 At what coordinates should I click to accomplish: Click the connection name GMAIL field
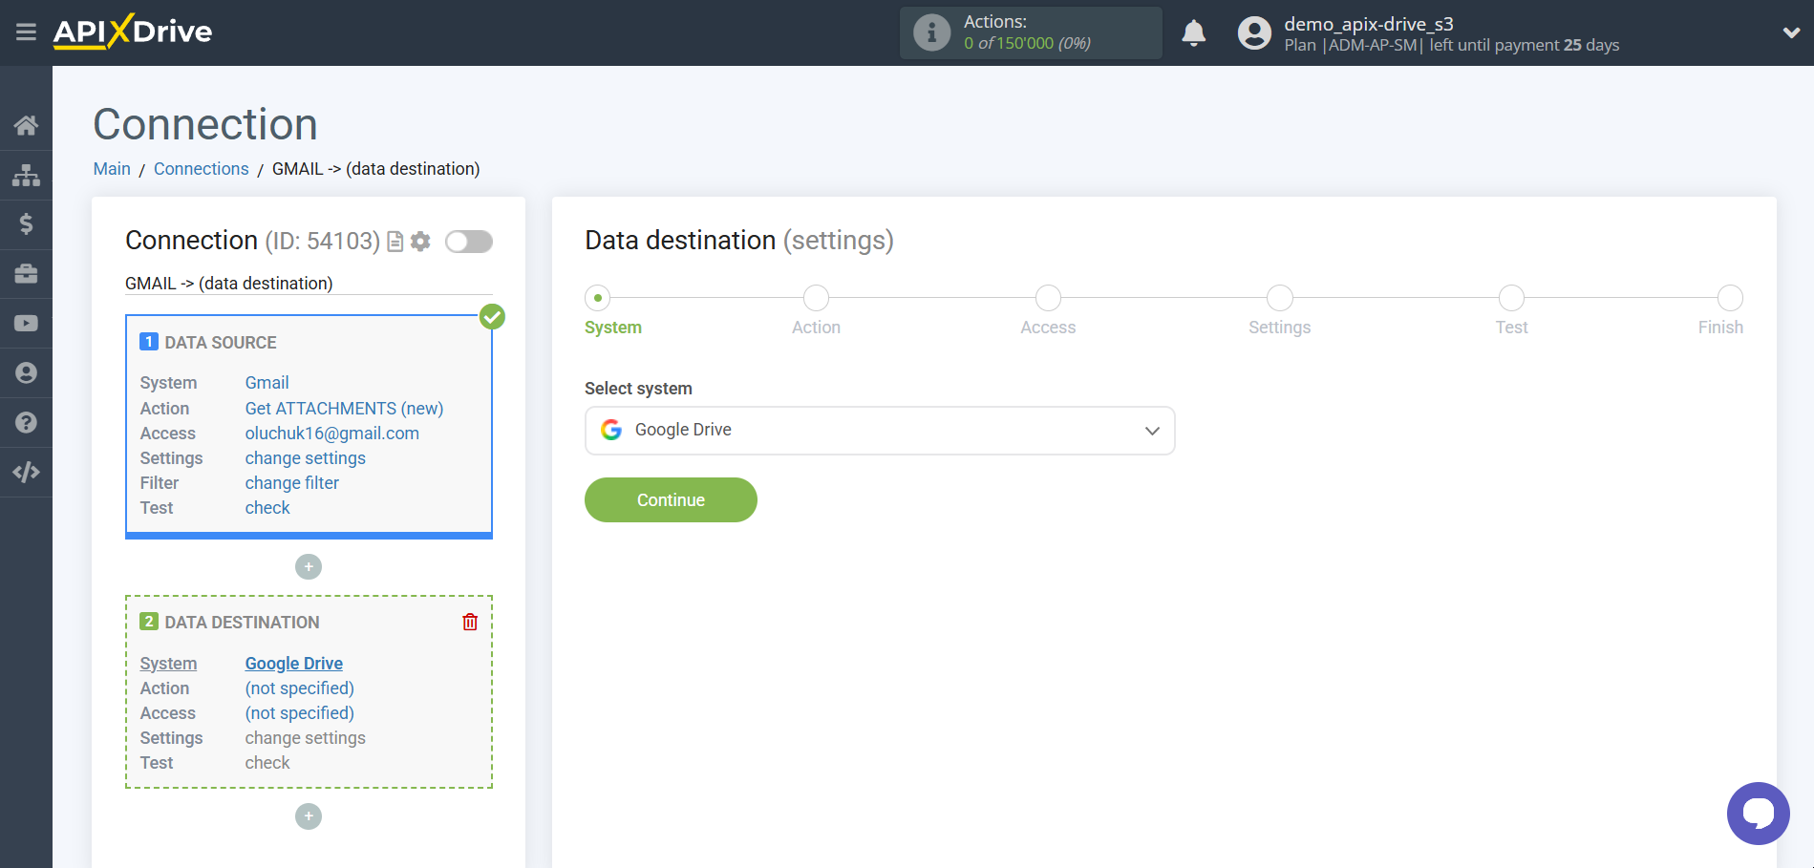309,284
